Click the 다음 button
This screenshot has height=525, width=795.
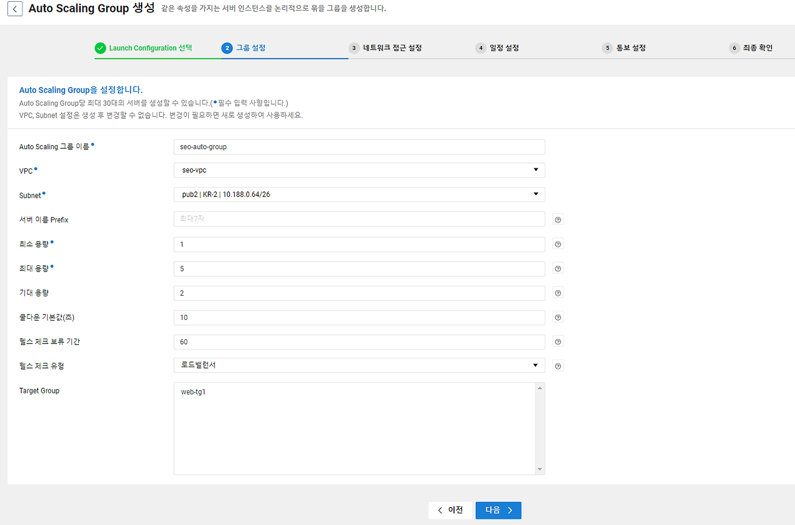(x=498, y=510)
